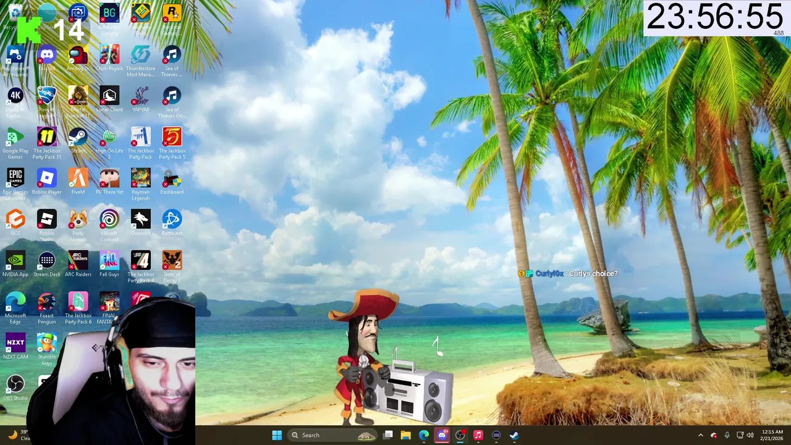Open the network tray icon
The width and height of the screenshot is (791, 445).
coord(740,435)
